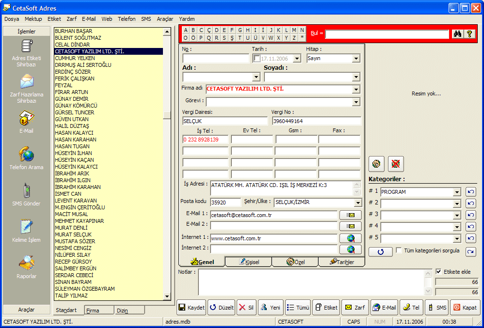Click into the Bul search field

[387, 34]
